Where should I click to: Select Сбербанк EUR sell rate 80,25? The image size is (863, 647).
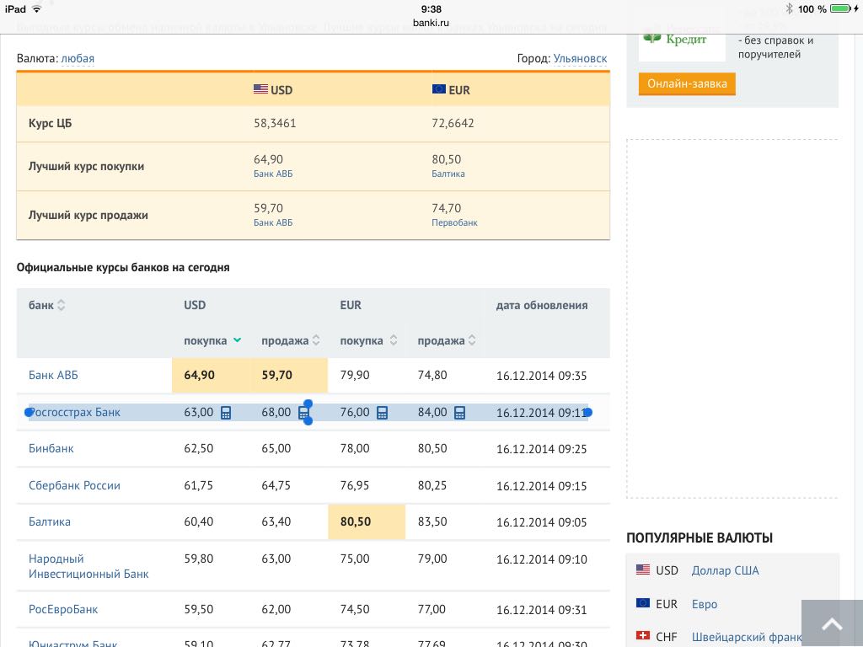pos(432,485)
